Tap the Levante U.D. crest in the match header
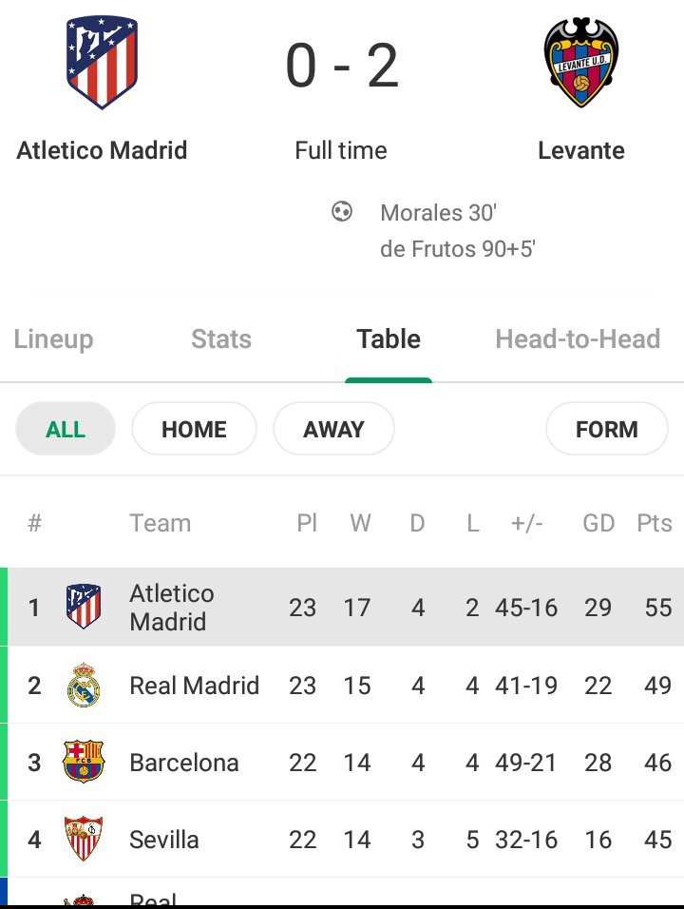Viewport: 684px width, 909px height. [x=580, y=63]
